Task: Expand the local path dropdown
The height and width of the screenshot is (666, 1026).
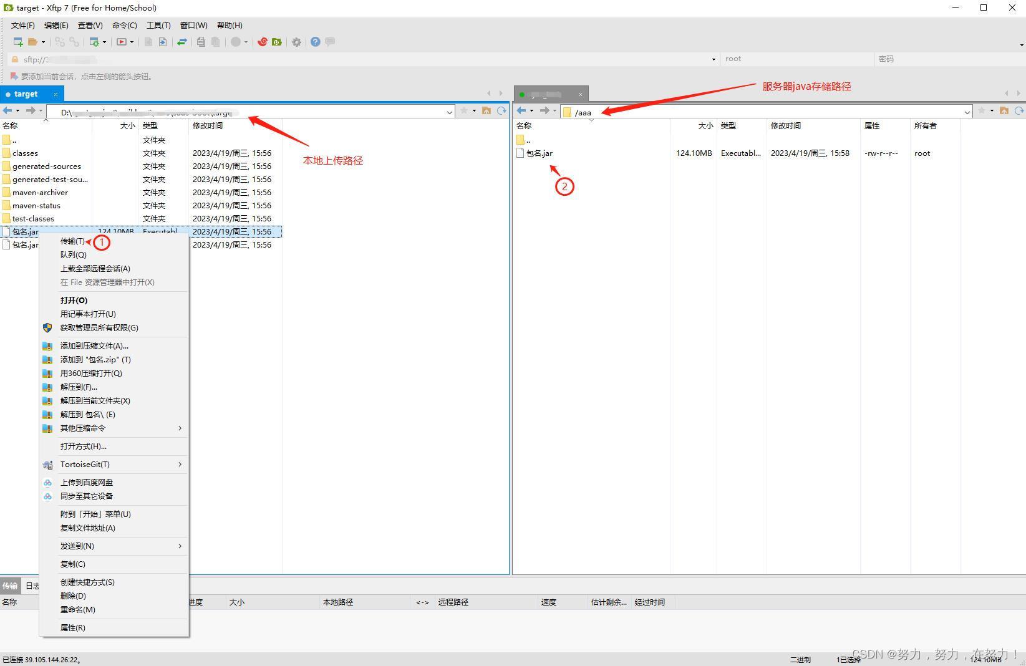Action: pos(449,112)
